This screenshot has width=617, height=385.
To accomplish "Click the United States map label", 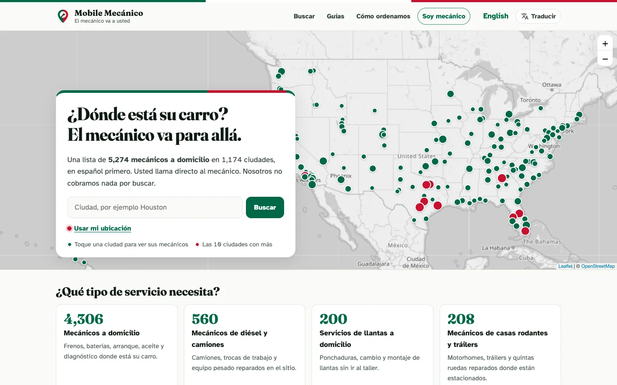I will tap(416, 156).
